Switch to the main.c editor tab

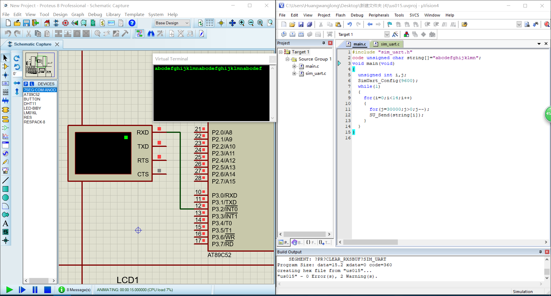click(x=356, y=44)
